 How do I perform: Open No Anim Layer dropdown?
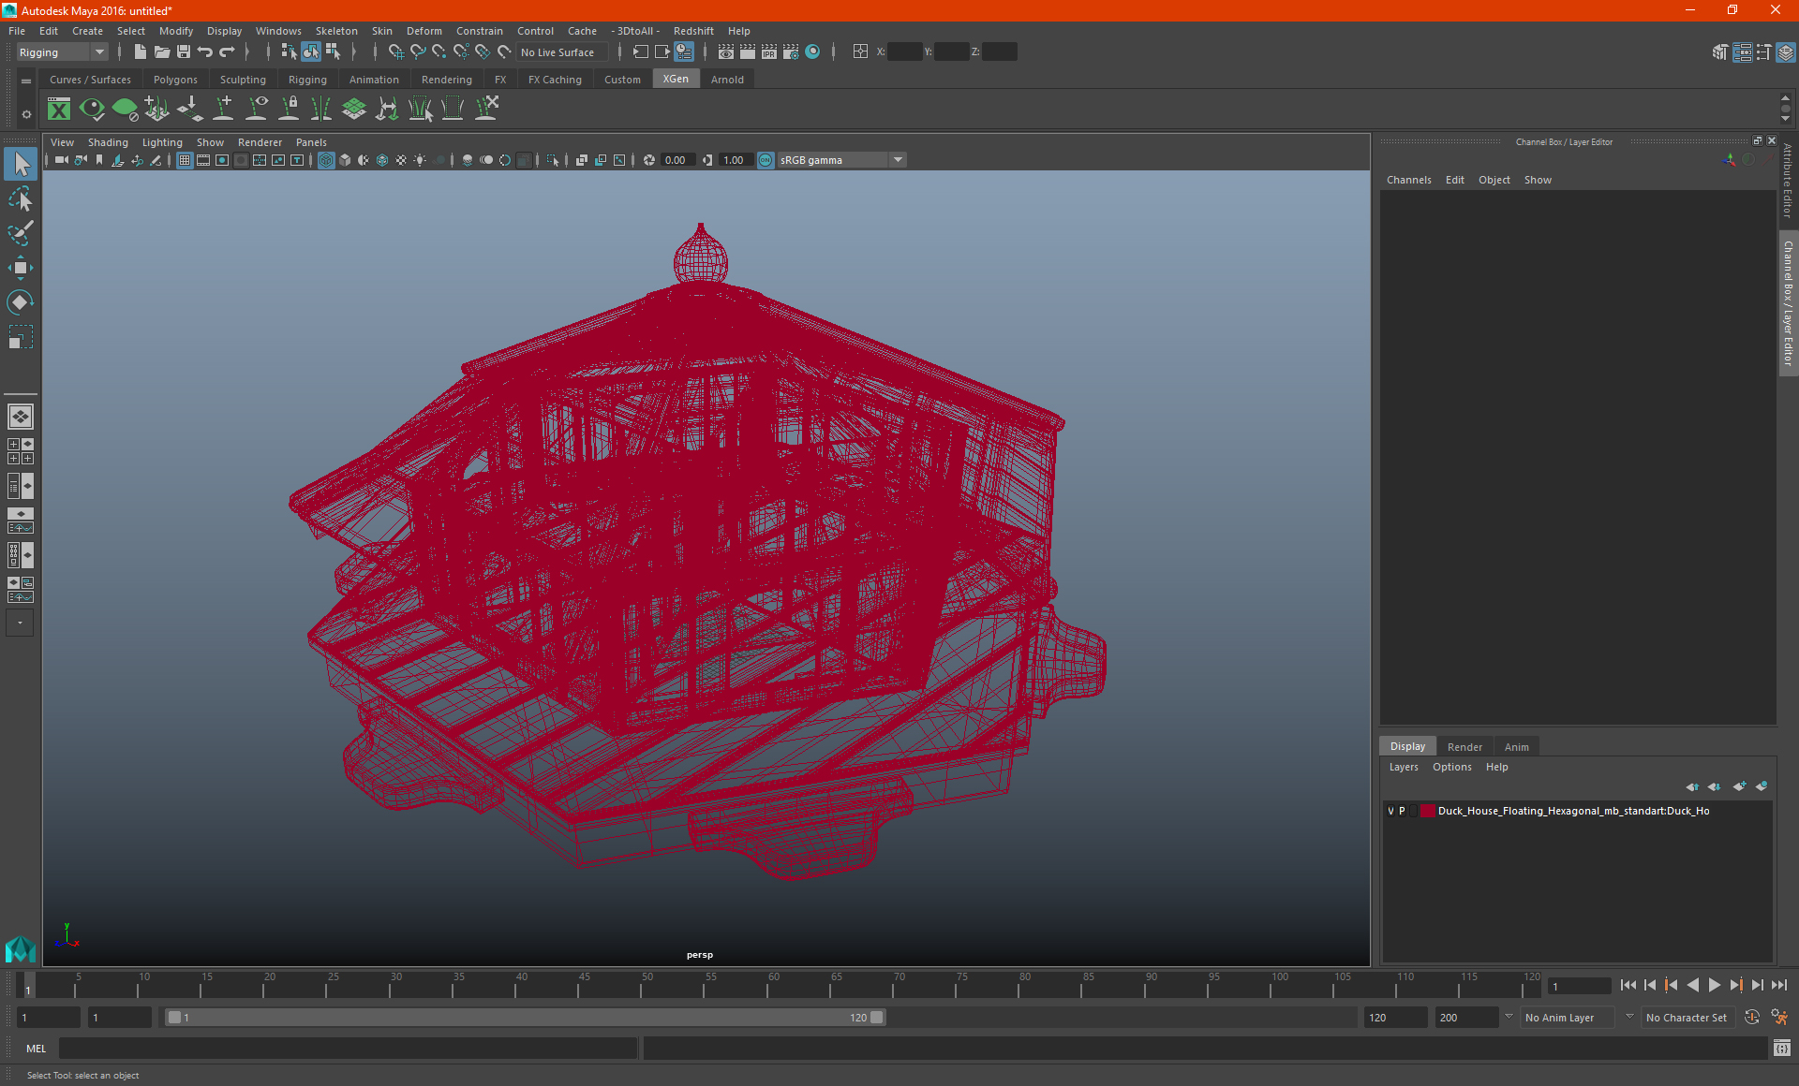(x=1568, y=1018)
